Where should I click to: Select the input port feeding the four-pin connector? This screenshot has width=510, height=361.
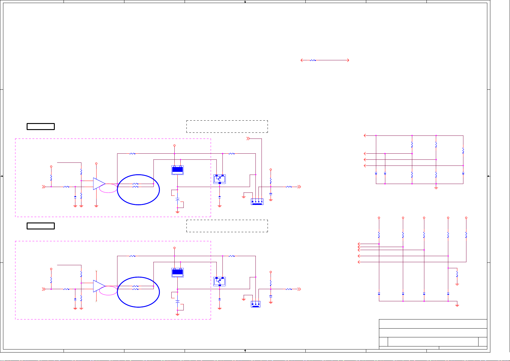(248, 139)
